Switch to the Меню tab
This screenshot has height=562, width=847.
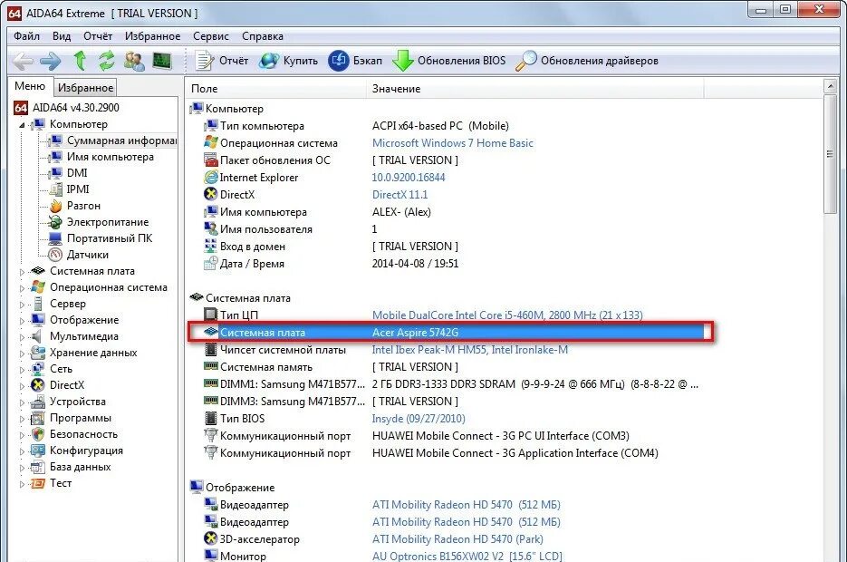pyautogui.click(x=30, y=86)
